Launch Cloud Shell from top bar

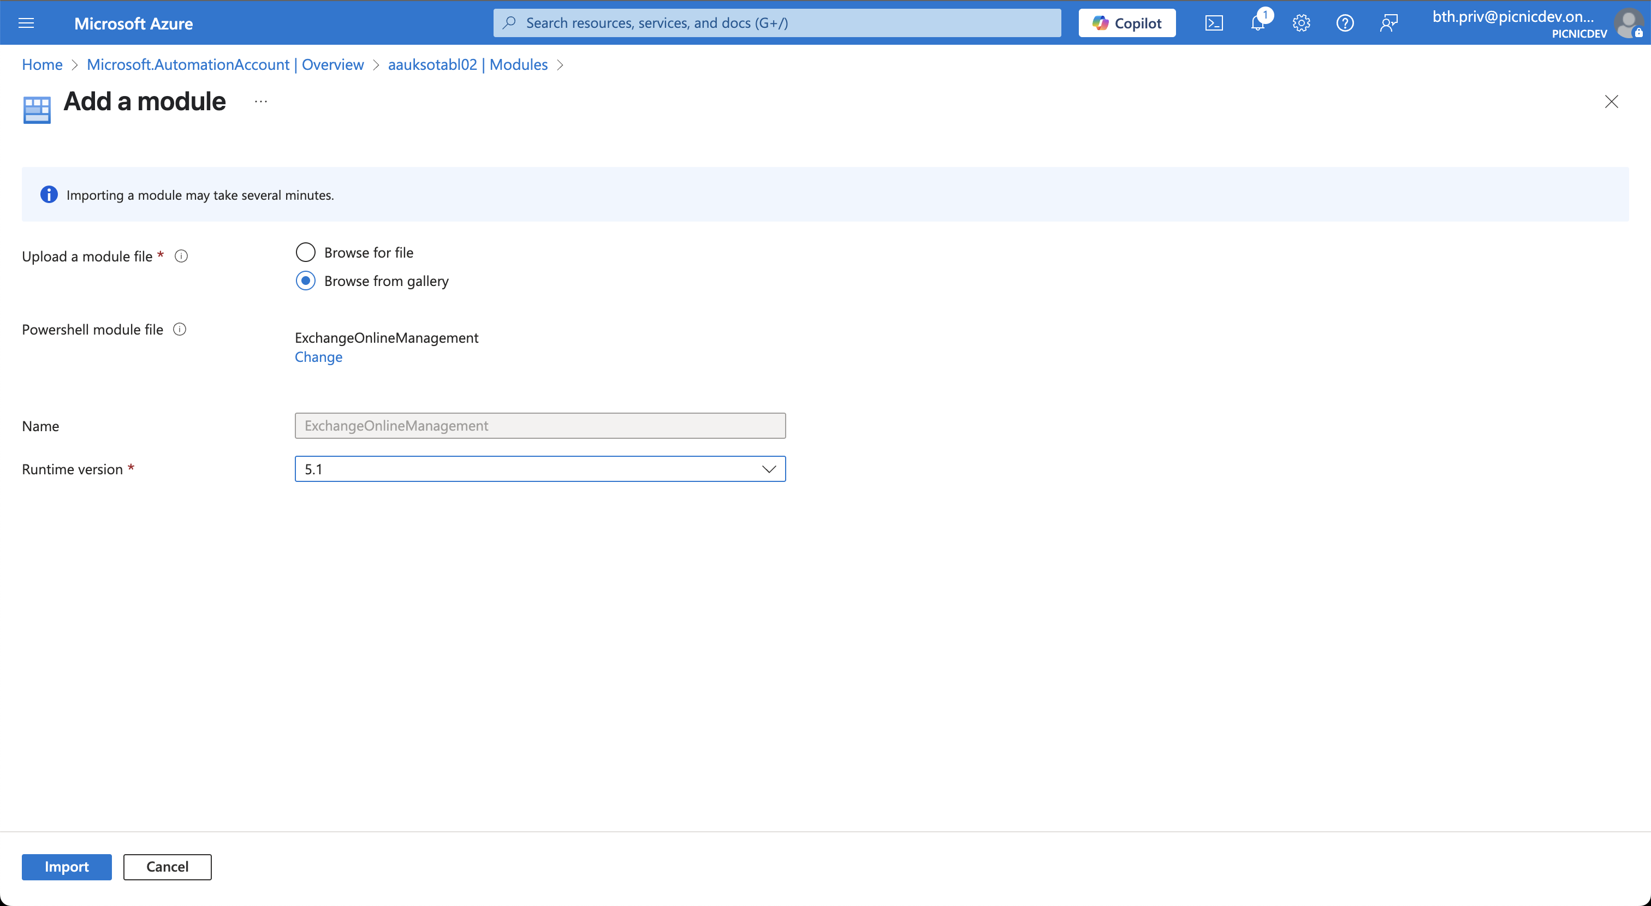(x=1214, y=23)
